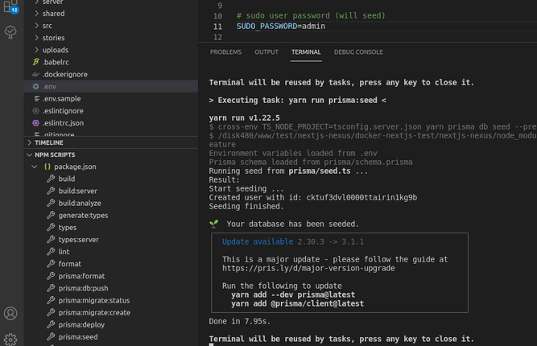Click wrench icon of prisma:migrate:create script
The width and height of the screenshot is (537, 346).
coord(51,312)
